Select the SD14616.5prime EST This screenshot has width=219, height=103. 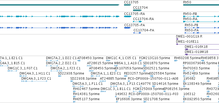(154, 86)
